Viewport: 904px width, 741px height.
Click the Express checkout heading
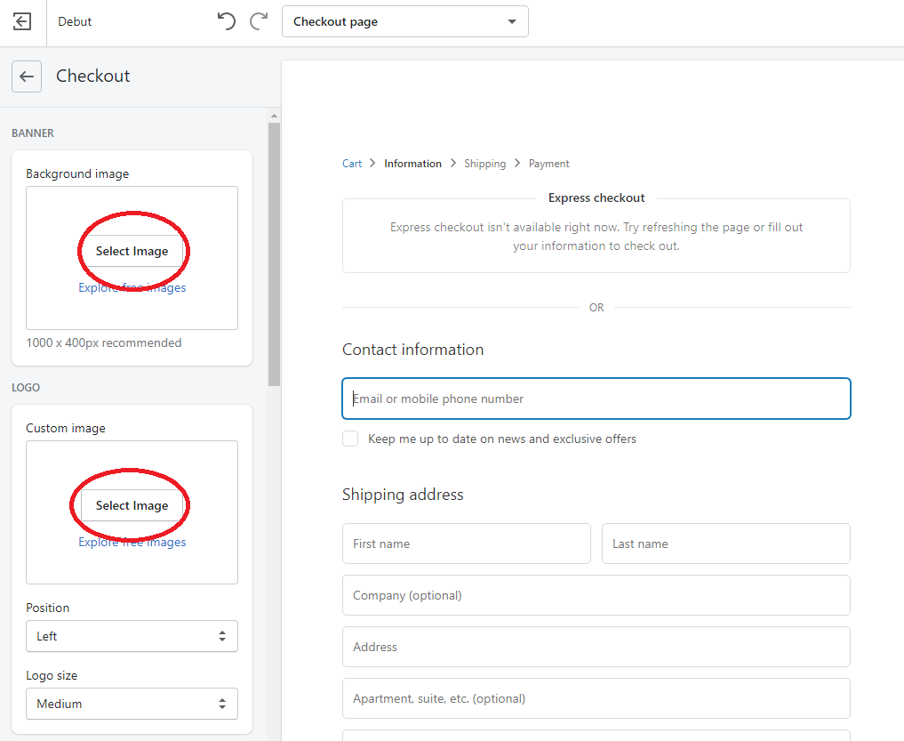(x=596, y=197)
